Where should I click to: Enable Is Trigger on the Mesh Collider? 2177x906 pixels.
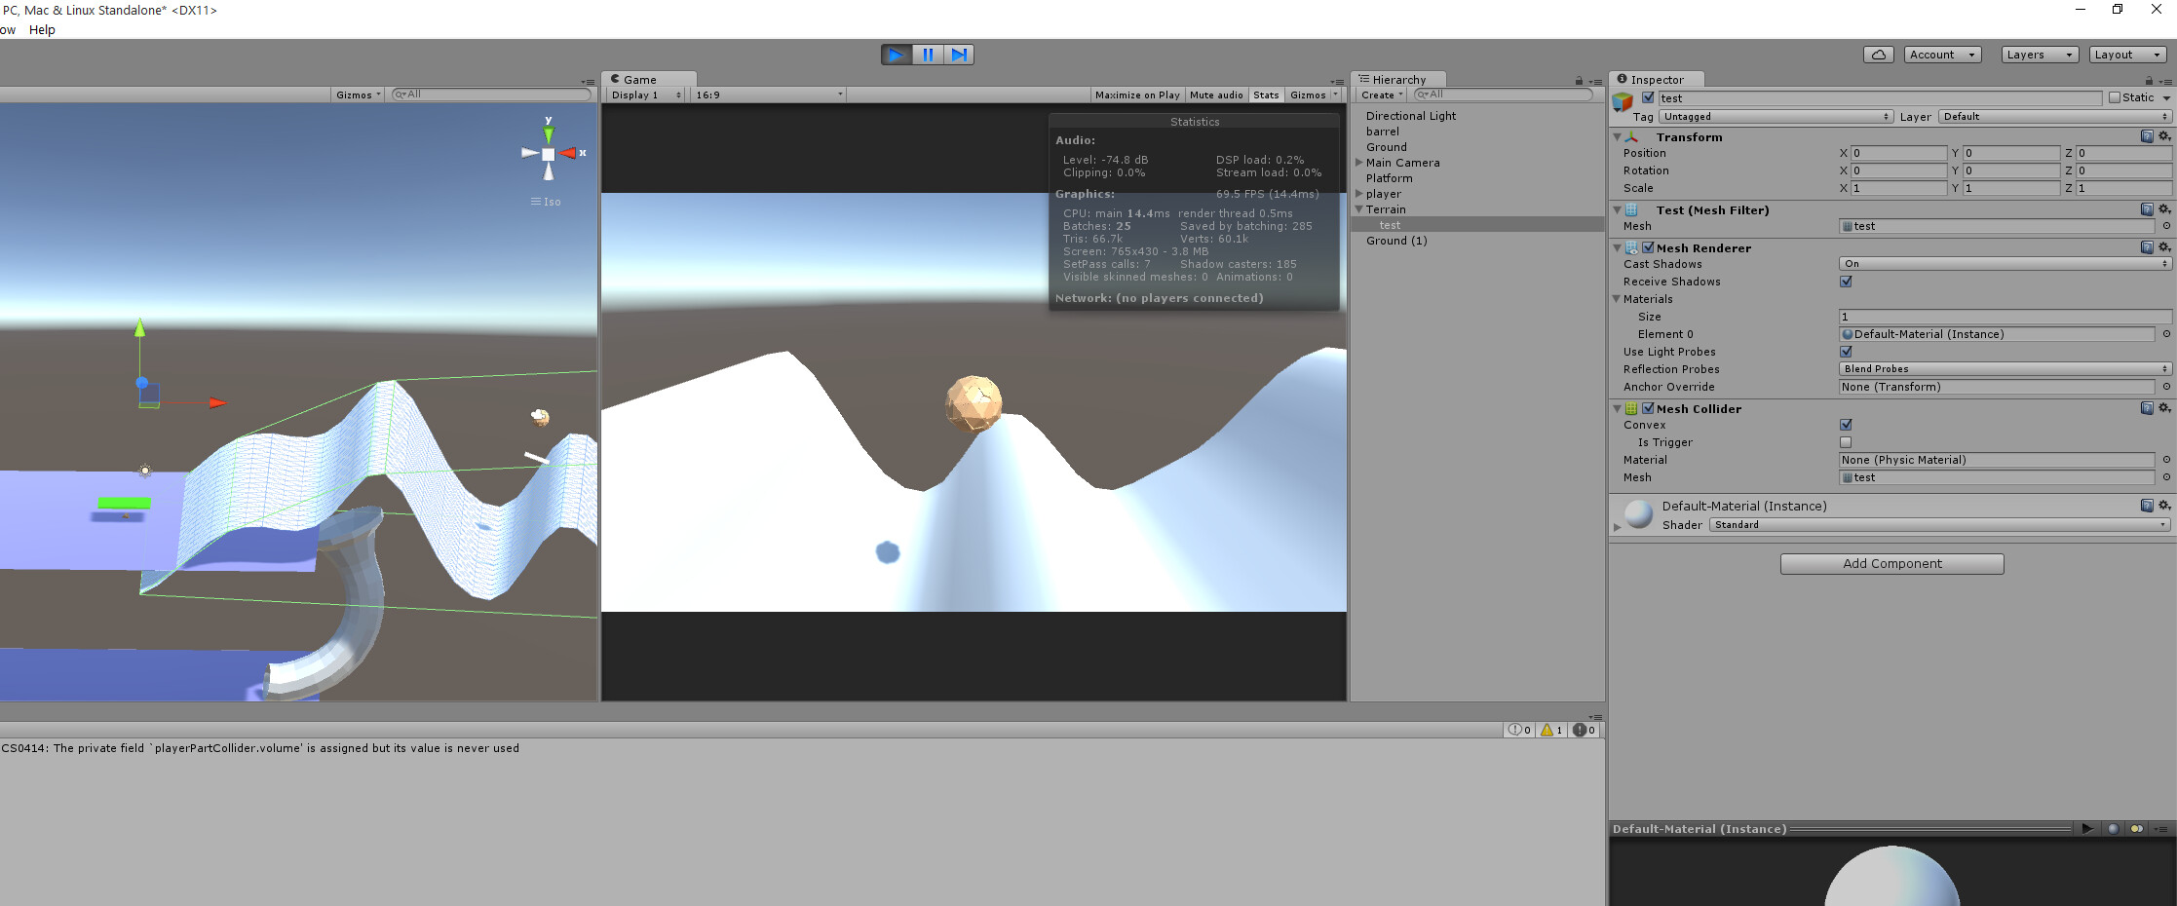point(1846,442)
